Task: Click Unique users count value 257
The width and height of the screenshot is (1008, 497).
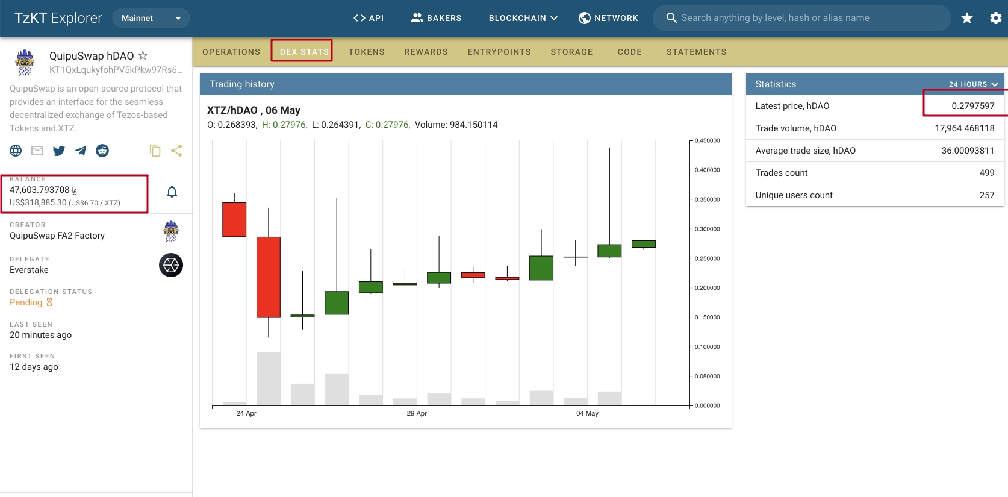Action: click(x=987, y=195)
